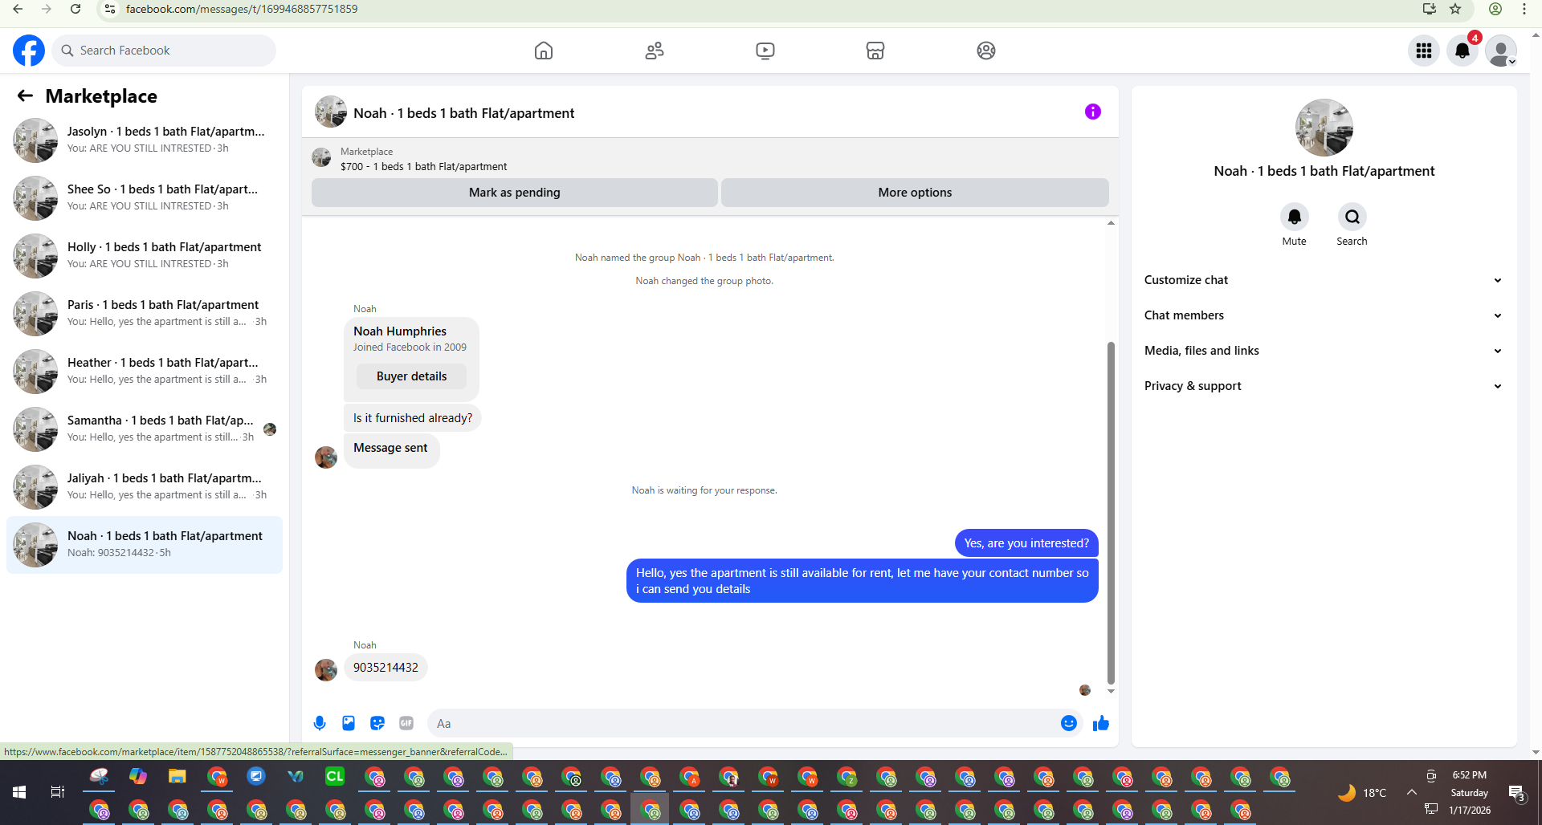
Task: Click the browser address bar URL
Action: pos(242,9)
